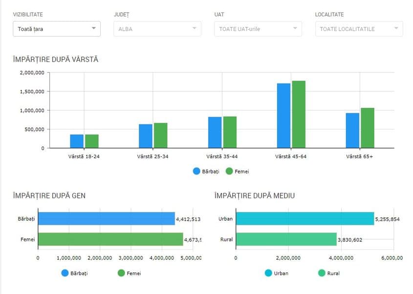
Task: Pick the blue Bărbați bar for Vârstă 25-34
Action: tap(146, 136)
